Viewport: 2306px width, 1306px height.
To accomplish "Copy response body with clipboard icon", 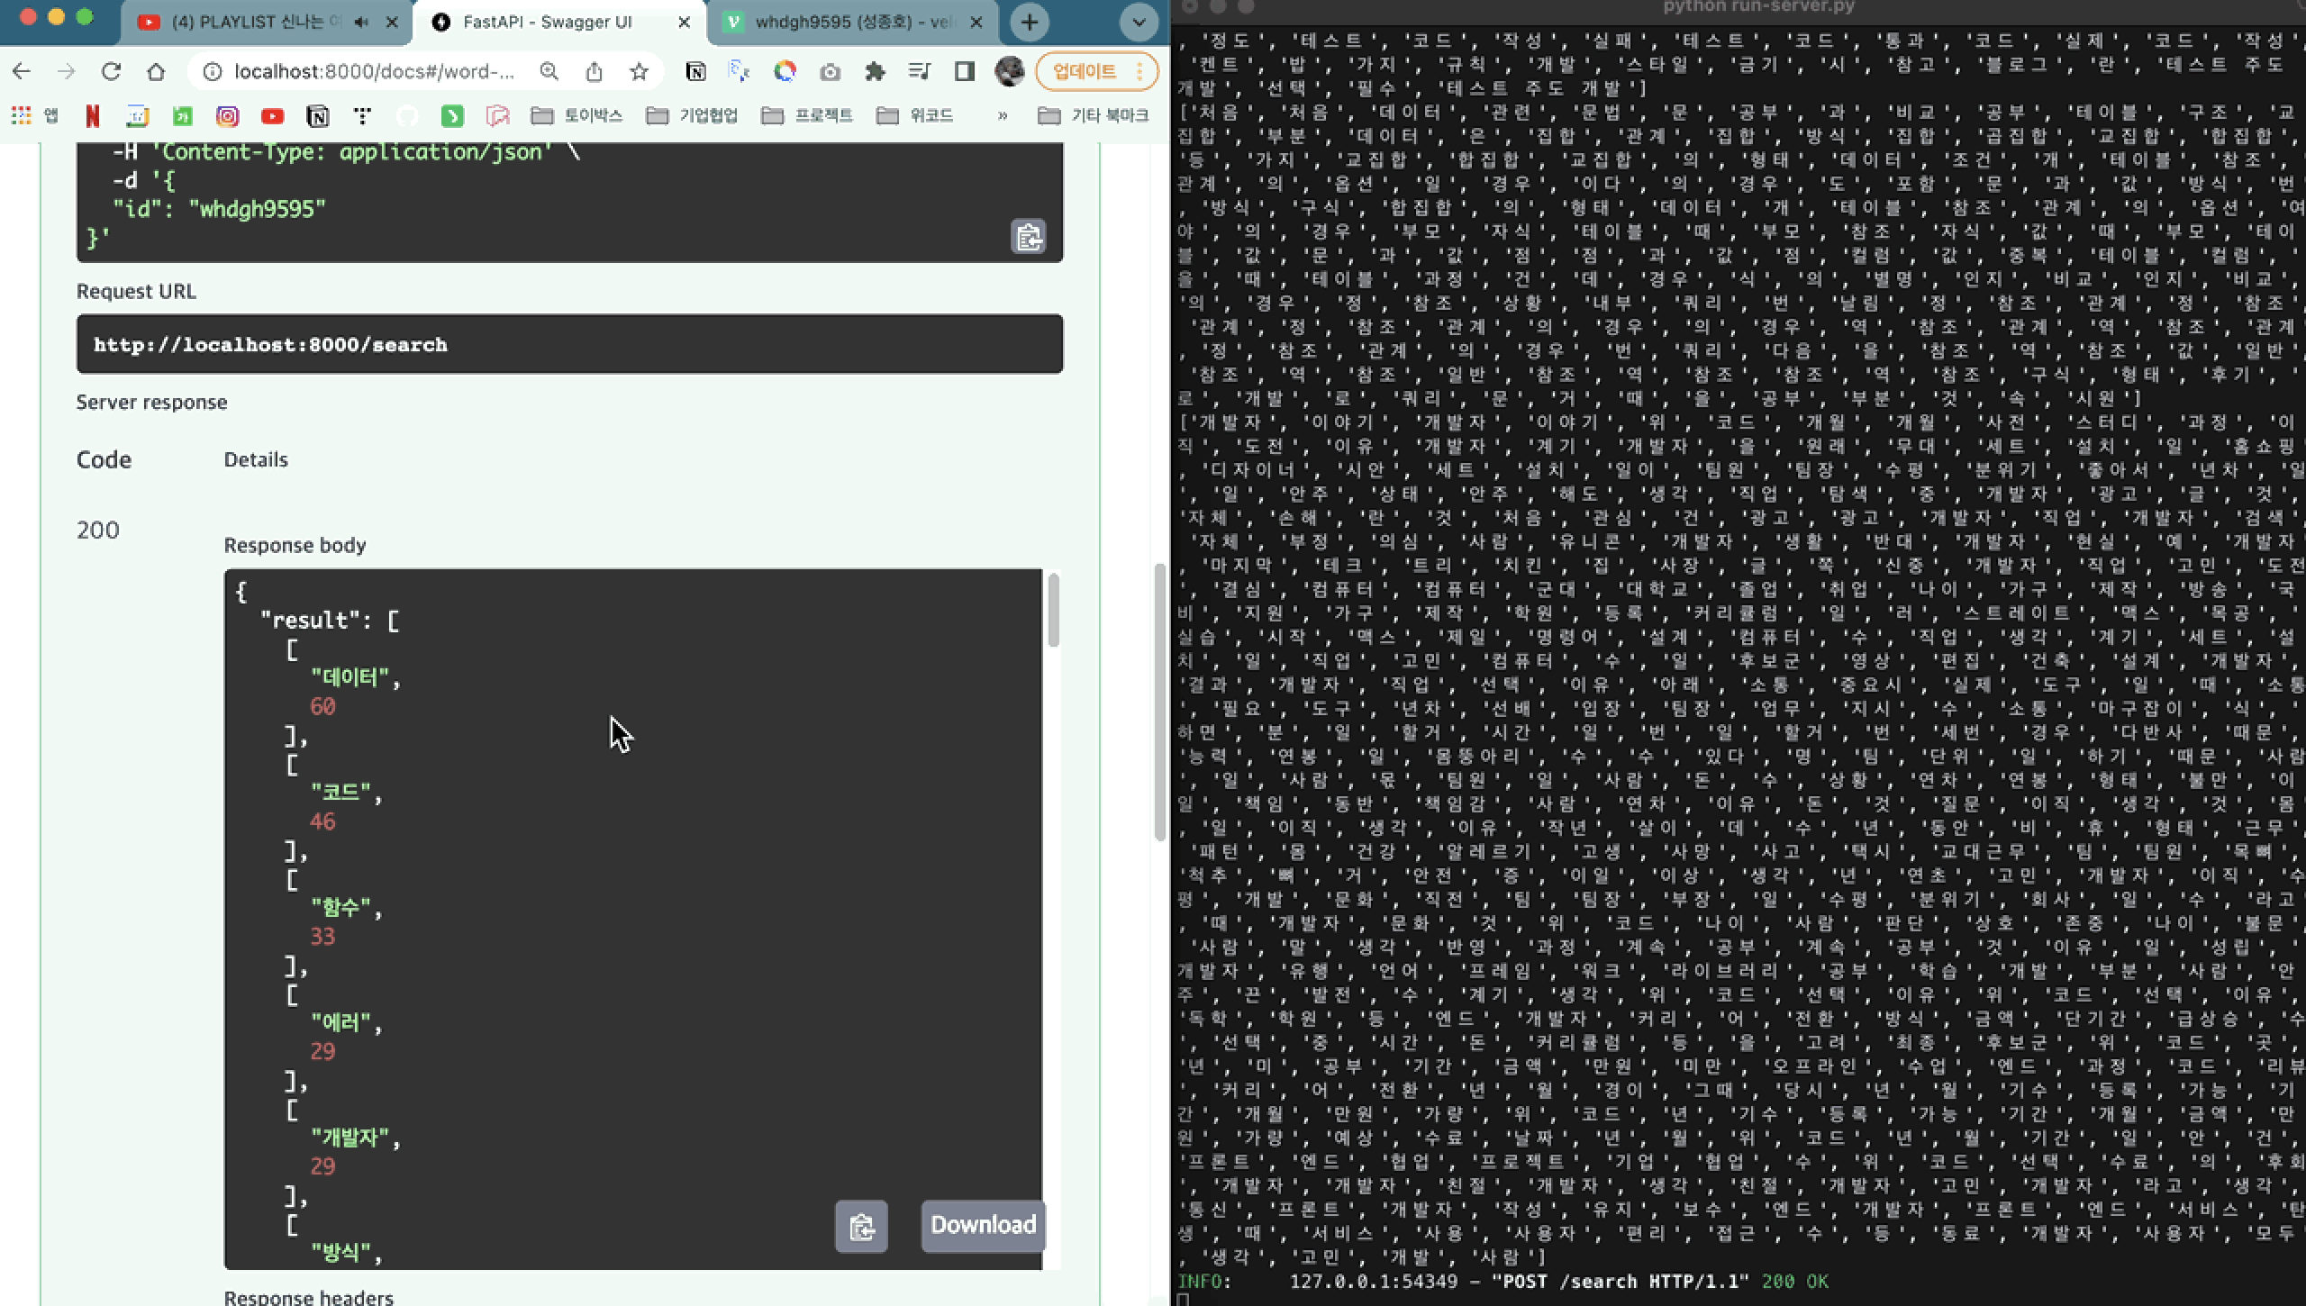I will (861, 1226).
